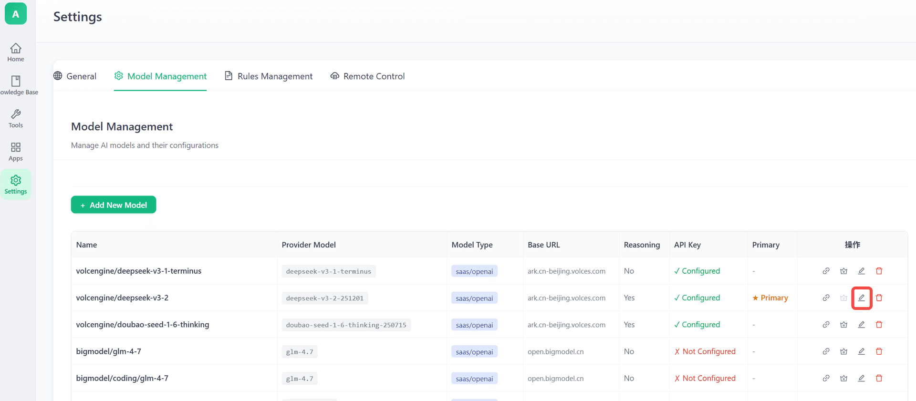The image size is (916, 401).
Task: Open the Apps section in sidebar
Action: pos(16,152)
